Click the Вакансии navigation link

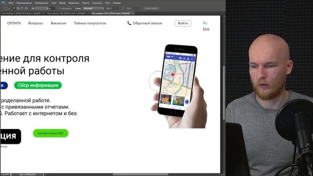pyautogui.click(x=58, y=23)
